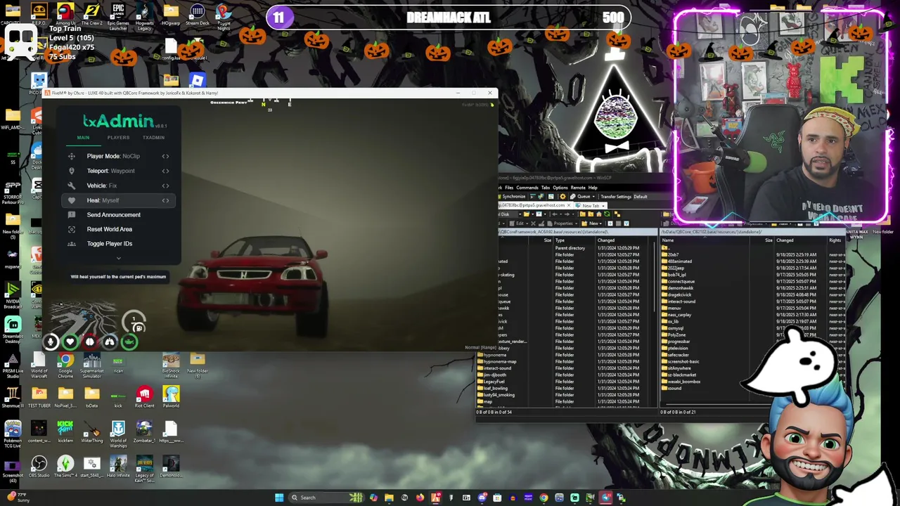Cycle Heal option with its arrows
This screenshot has height=506, width=900.
click(165, 200)
